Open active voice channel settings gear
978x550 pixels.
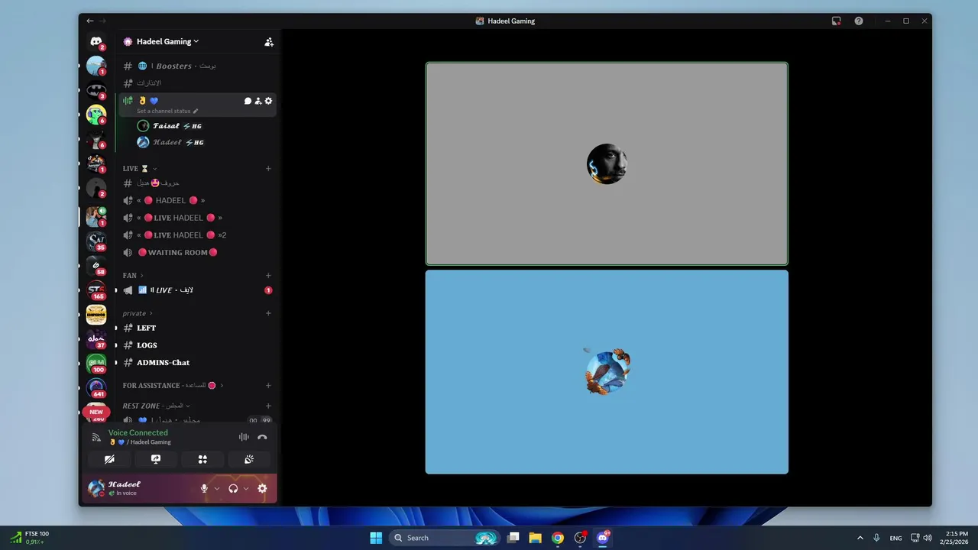tap(268, 101)
